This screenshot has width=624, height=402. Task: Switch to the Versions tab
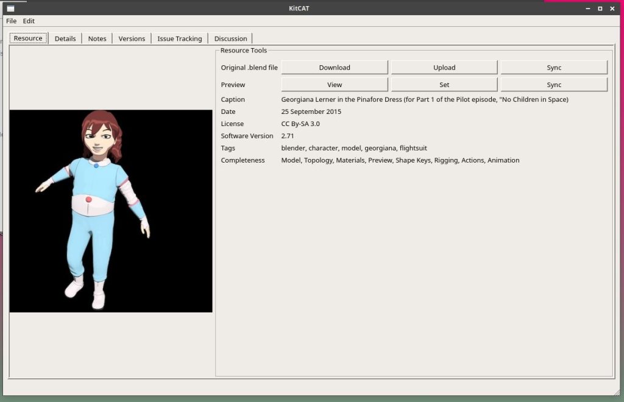pos(132,38)
